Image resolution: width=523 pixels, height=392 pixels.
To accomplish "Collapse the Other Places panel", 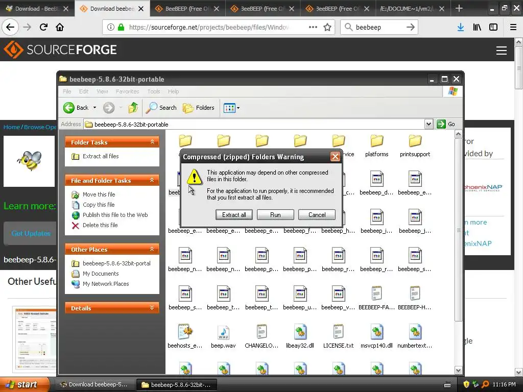I will (x=152, y=249).
